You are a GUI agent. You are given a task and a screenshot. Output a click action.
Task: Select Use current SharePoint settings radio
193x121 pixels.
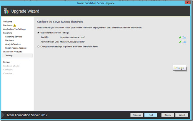click(x=39, y=33)
